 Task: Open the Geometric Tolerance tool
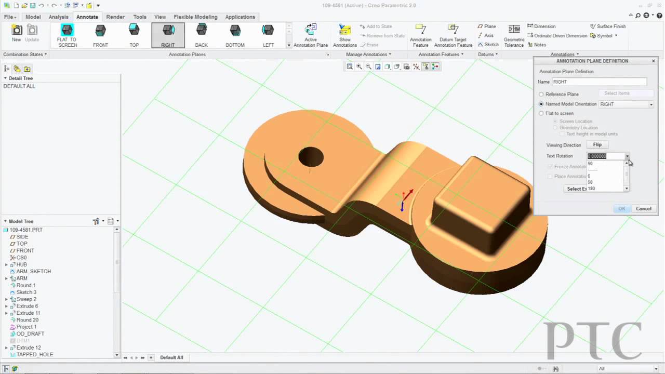pos(514,35)
